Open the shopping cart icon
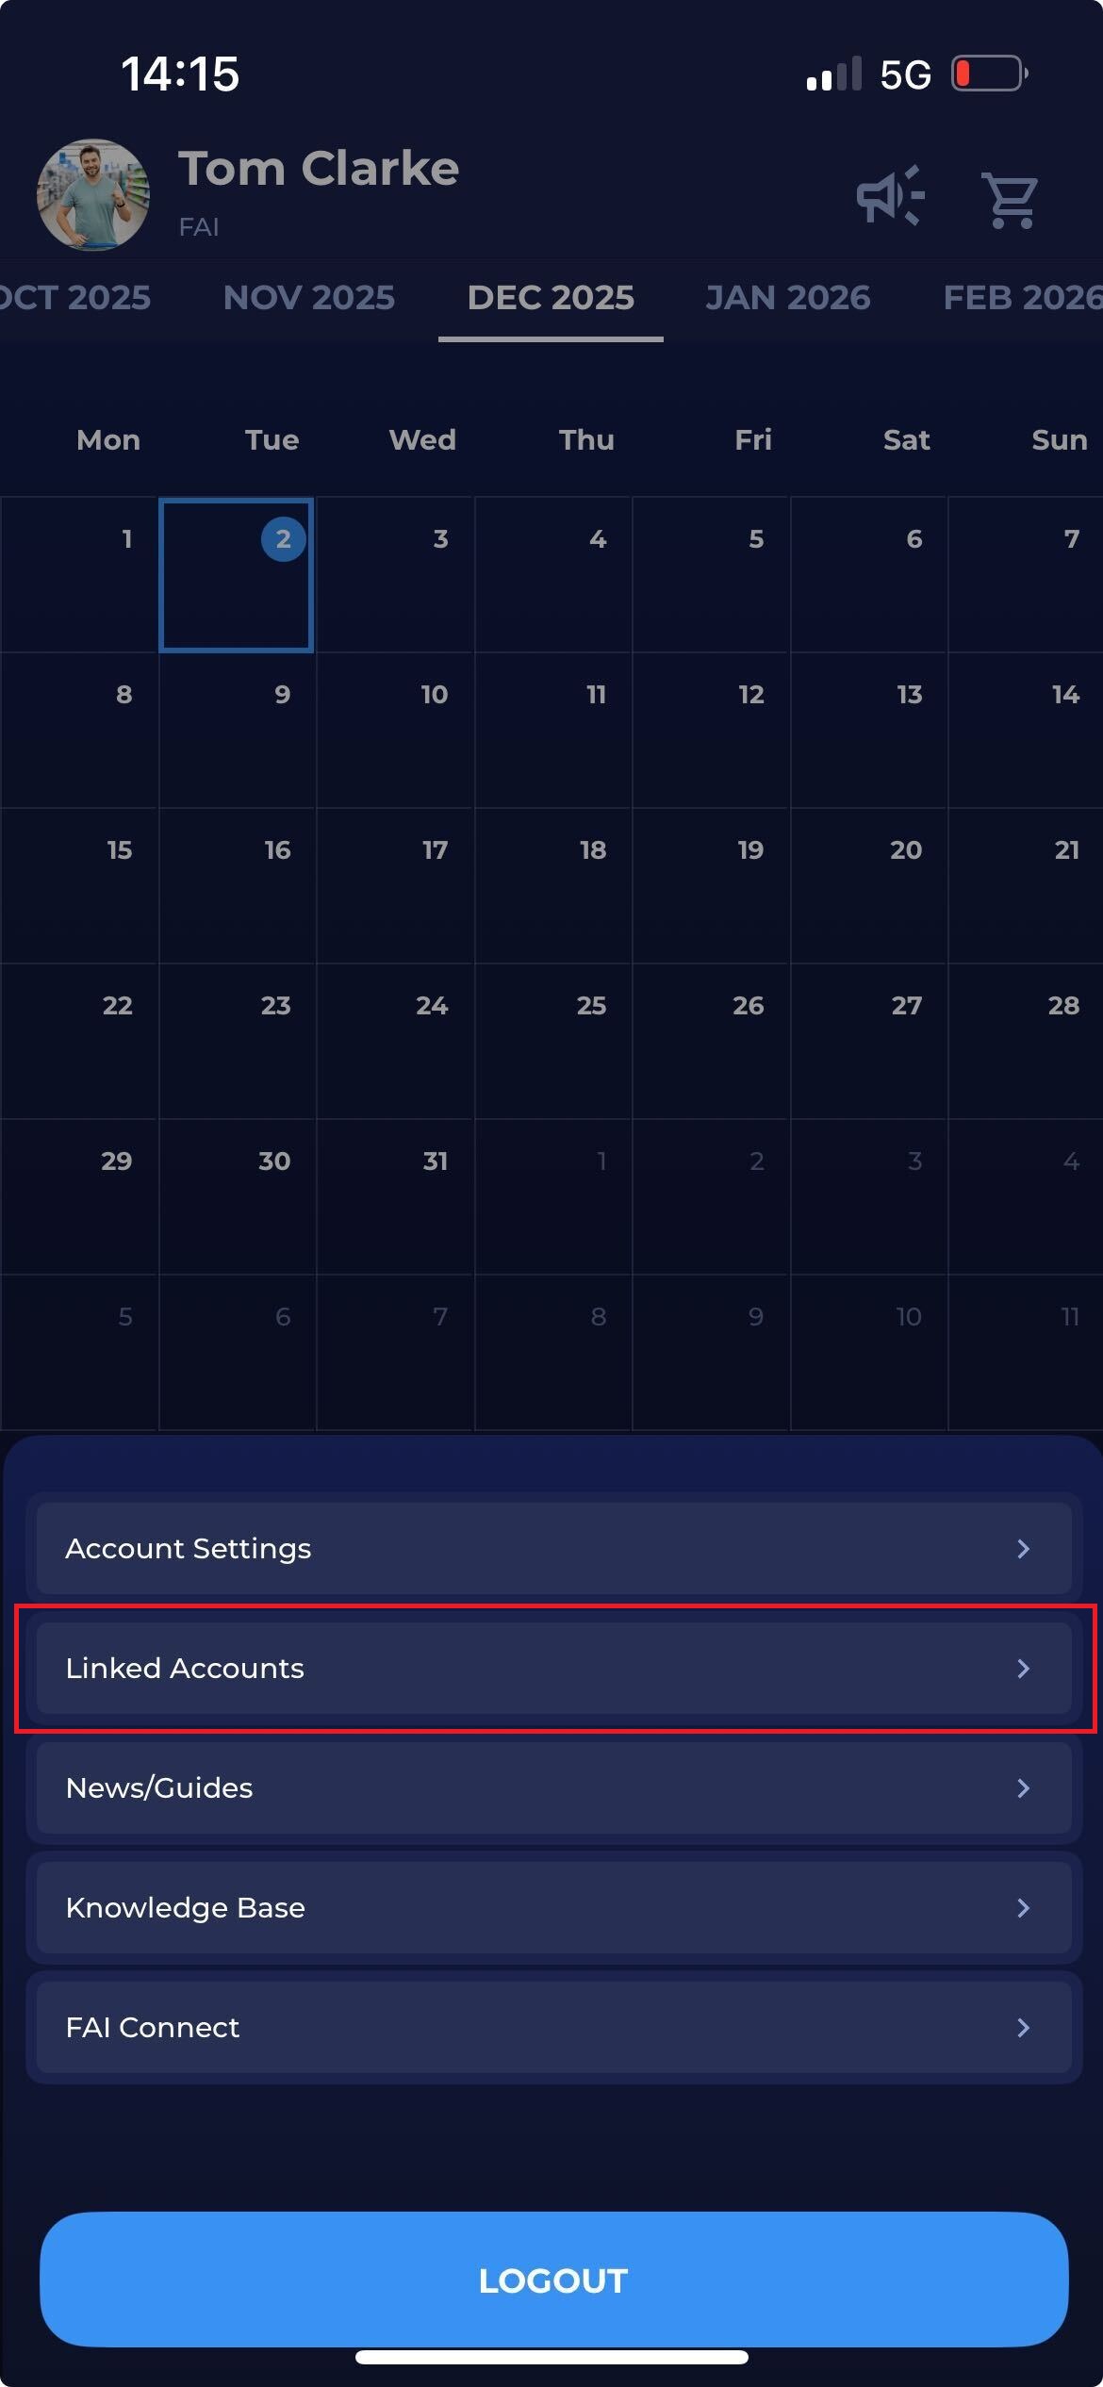1103x2387 pixels. pos(1010,199)
